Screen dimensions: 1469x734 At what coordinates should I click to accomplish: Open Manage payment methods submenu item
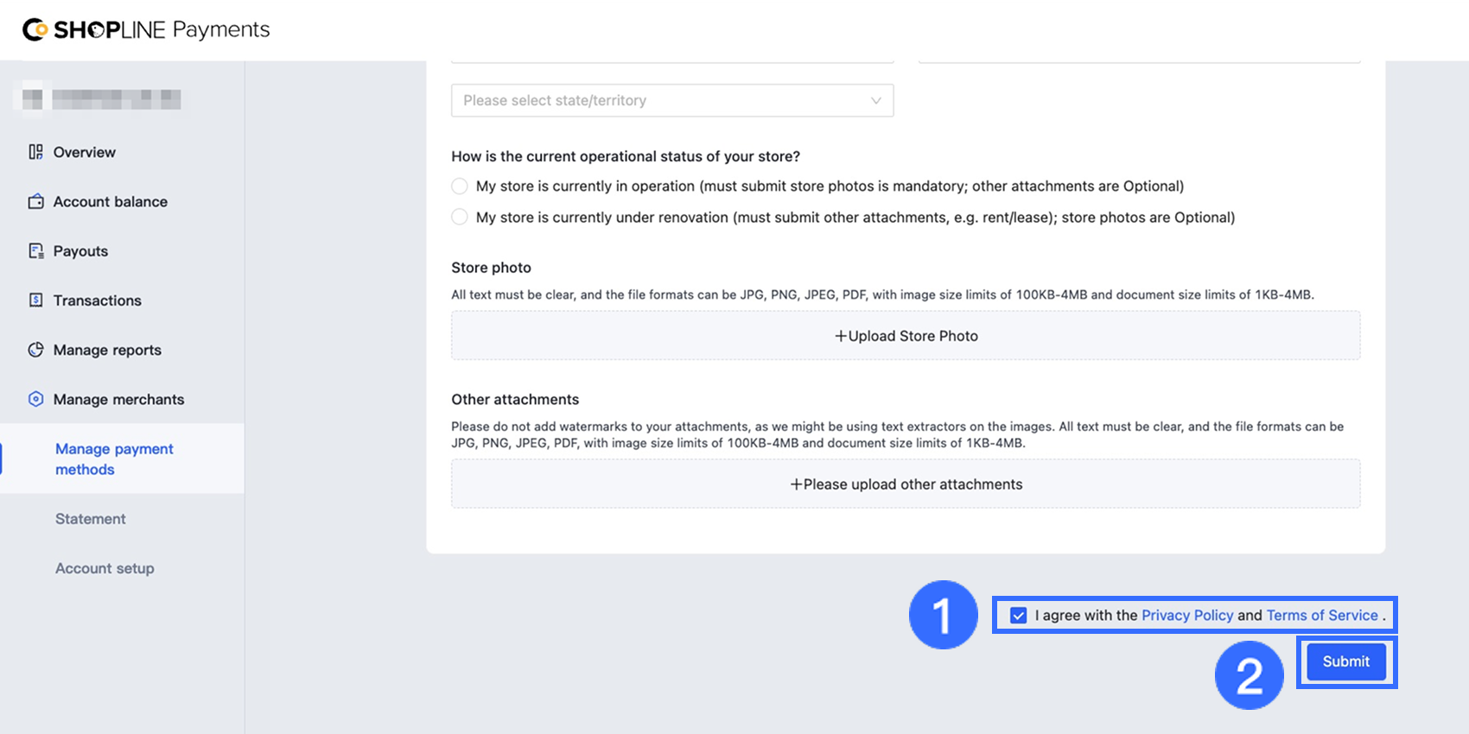(114, 459)
